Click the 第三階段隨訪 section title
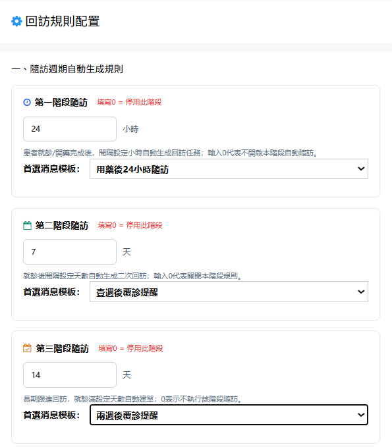The image size is (392, 447). [x=62, y=349]
